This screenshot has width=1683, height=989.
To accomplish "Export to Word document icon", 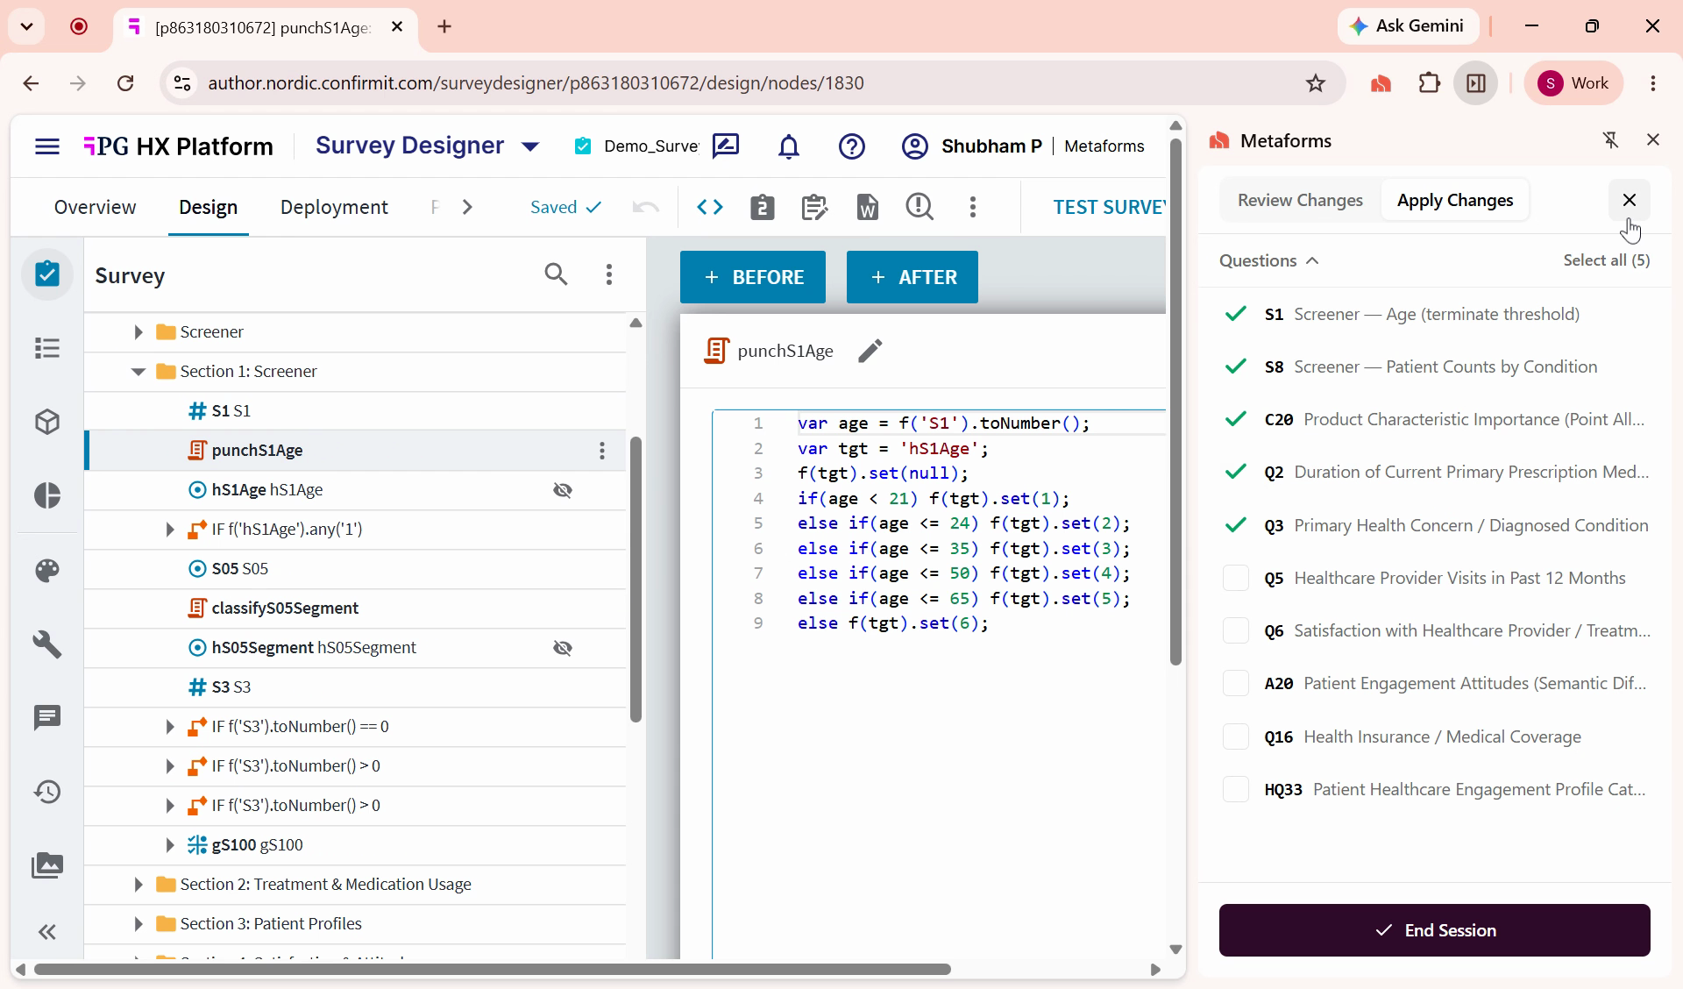I will point(867,207).
